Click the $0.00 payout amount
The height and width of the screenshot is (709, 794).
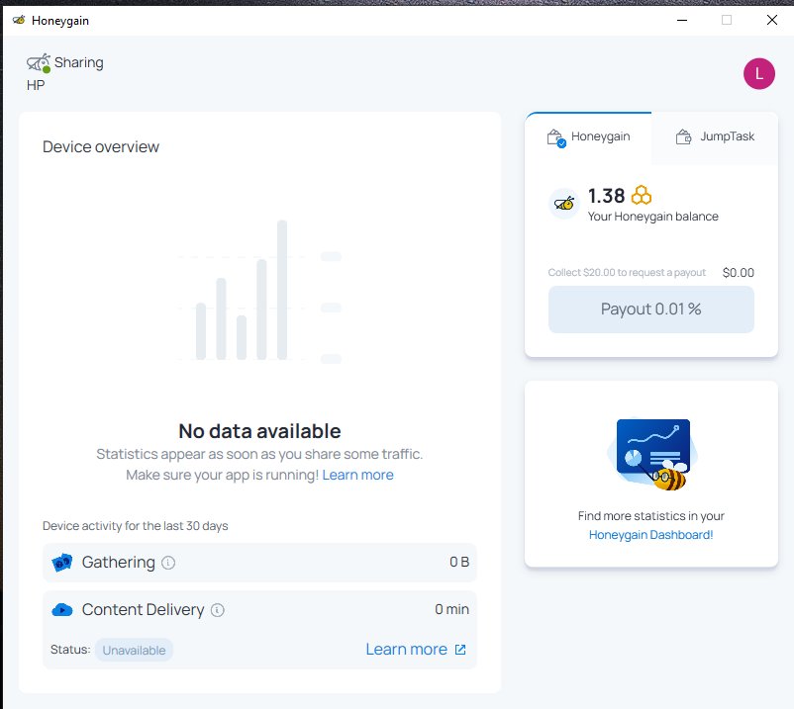coord(738,273)
